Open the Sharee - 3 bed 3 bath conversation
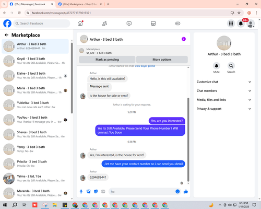261x209 pixels. (35, 134)
